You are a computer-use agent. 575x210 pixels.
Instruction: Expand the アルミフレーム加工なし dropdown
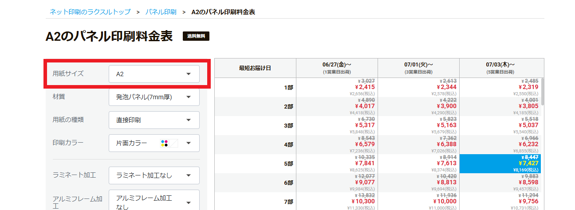[154, 202]
